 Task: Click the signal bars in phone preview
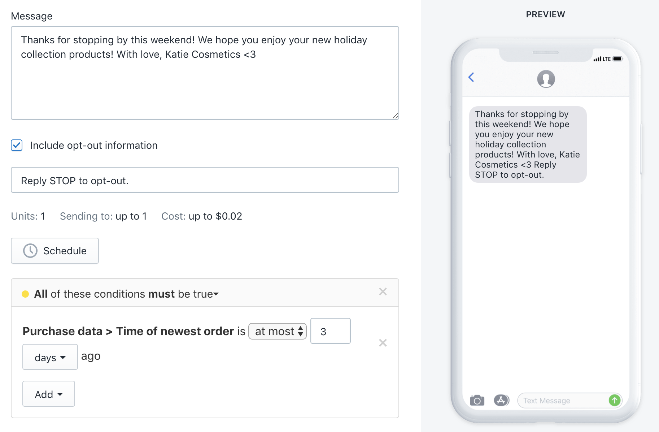click(597, 59)
